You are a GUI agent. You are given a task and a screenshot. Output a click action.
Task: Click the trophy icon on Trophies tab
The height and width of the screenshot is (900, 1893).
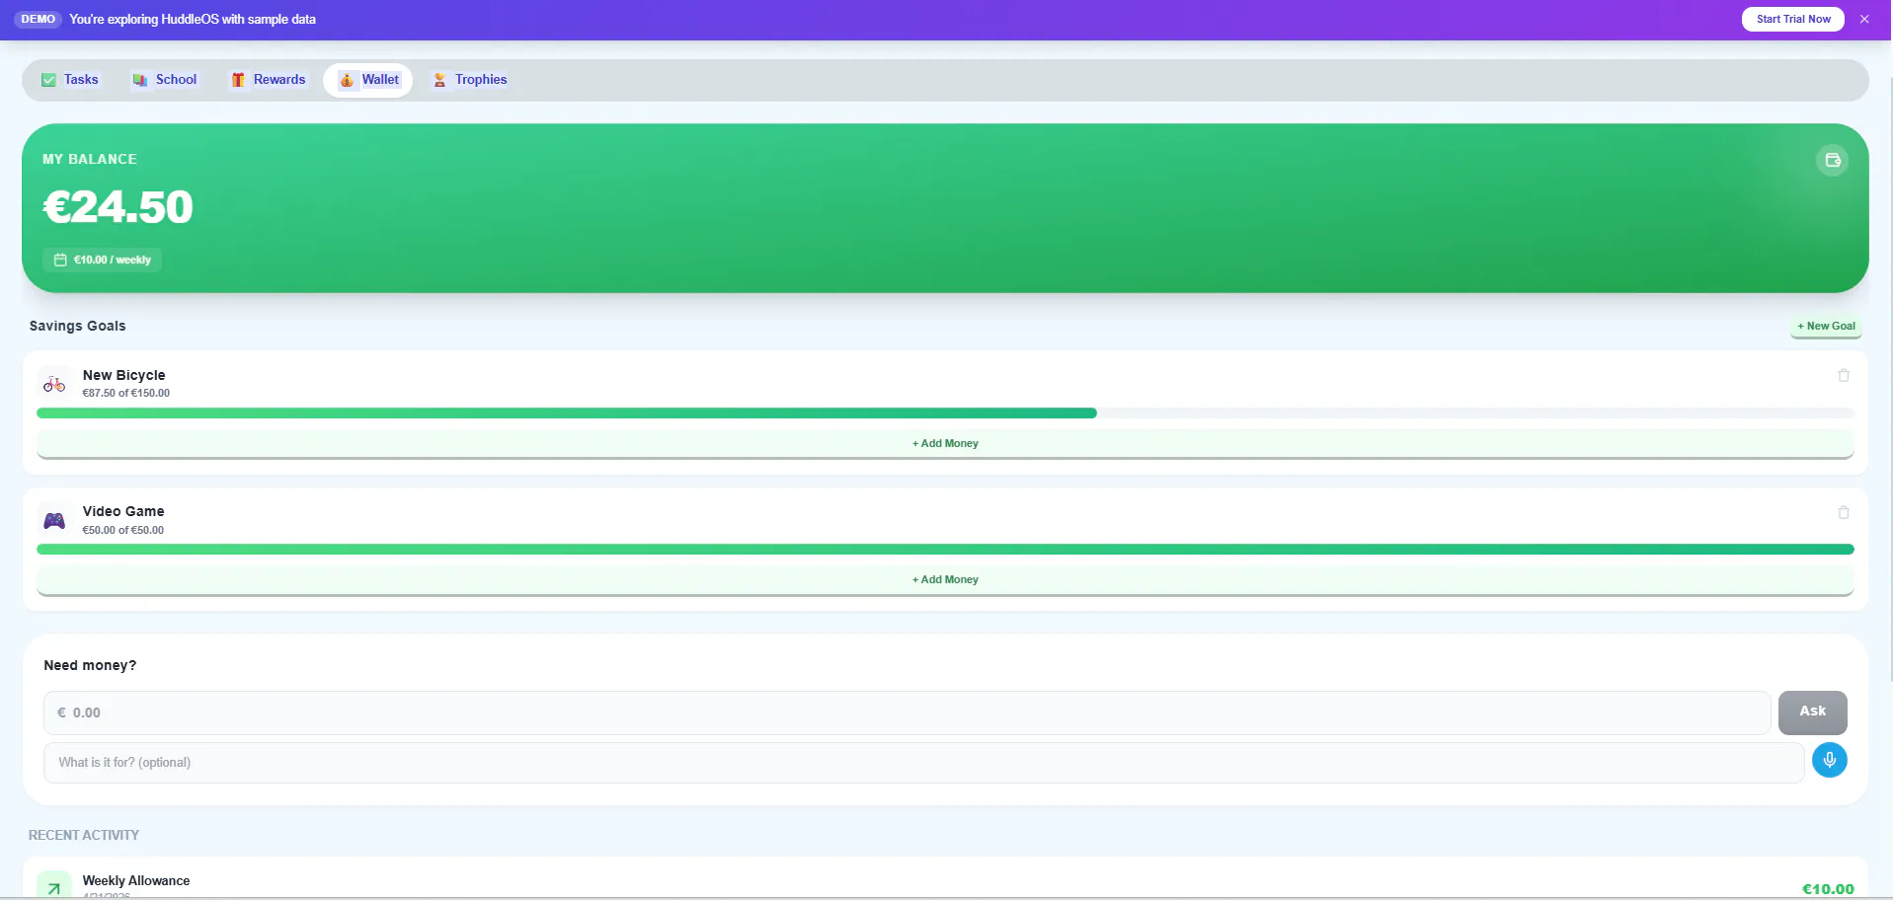pyautogui.click(x=439, y=80)
